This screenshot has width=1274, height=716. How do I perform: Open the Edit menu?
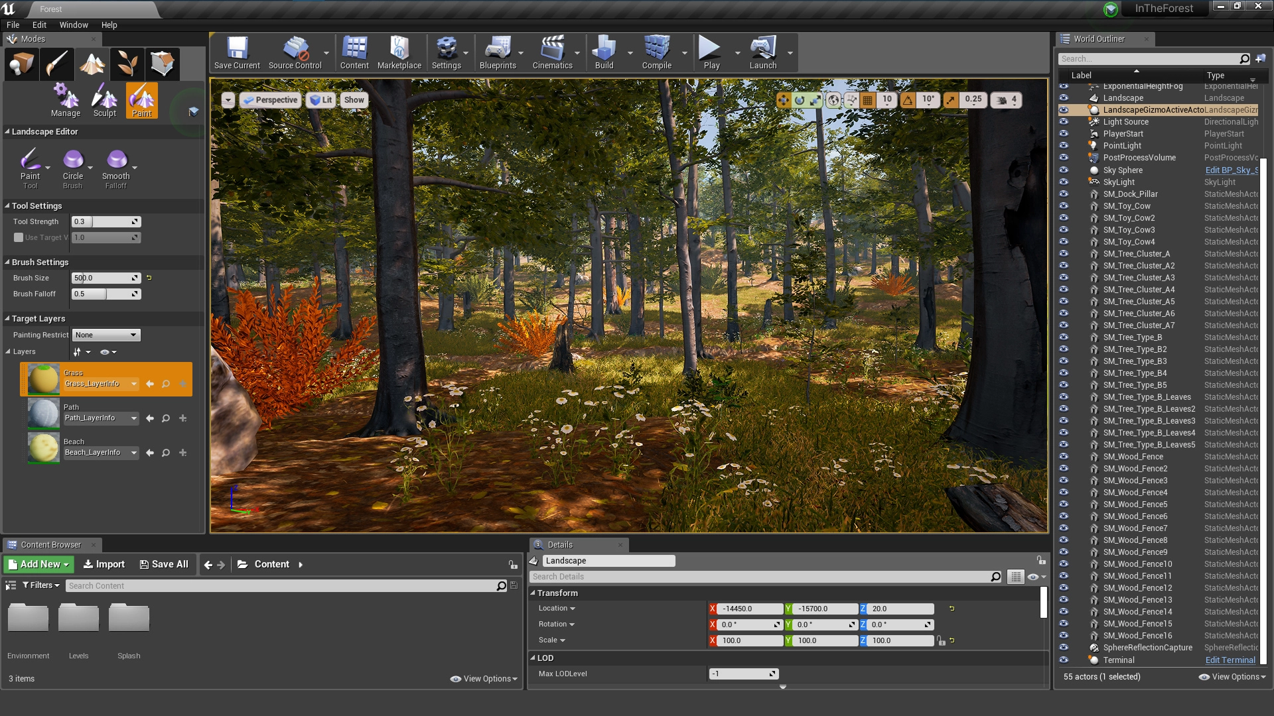pyautogui.click(x=39, y=25)
